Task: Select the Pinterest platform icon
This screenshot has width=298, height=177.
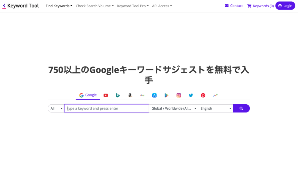Action: 203,95
